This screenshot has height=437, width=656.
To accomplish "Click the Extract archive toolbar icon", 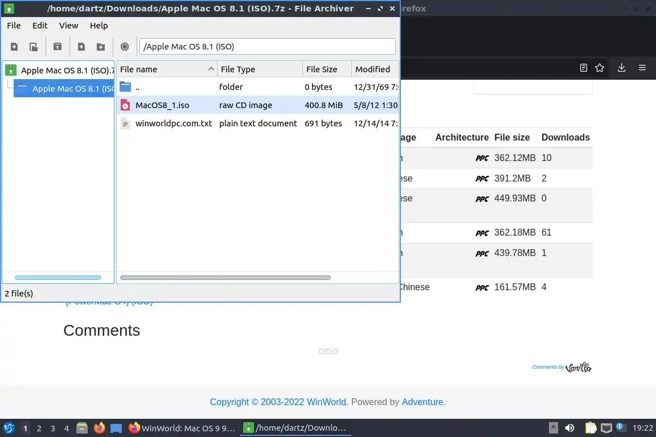I will 58,47.
